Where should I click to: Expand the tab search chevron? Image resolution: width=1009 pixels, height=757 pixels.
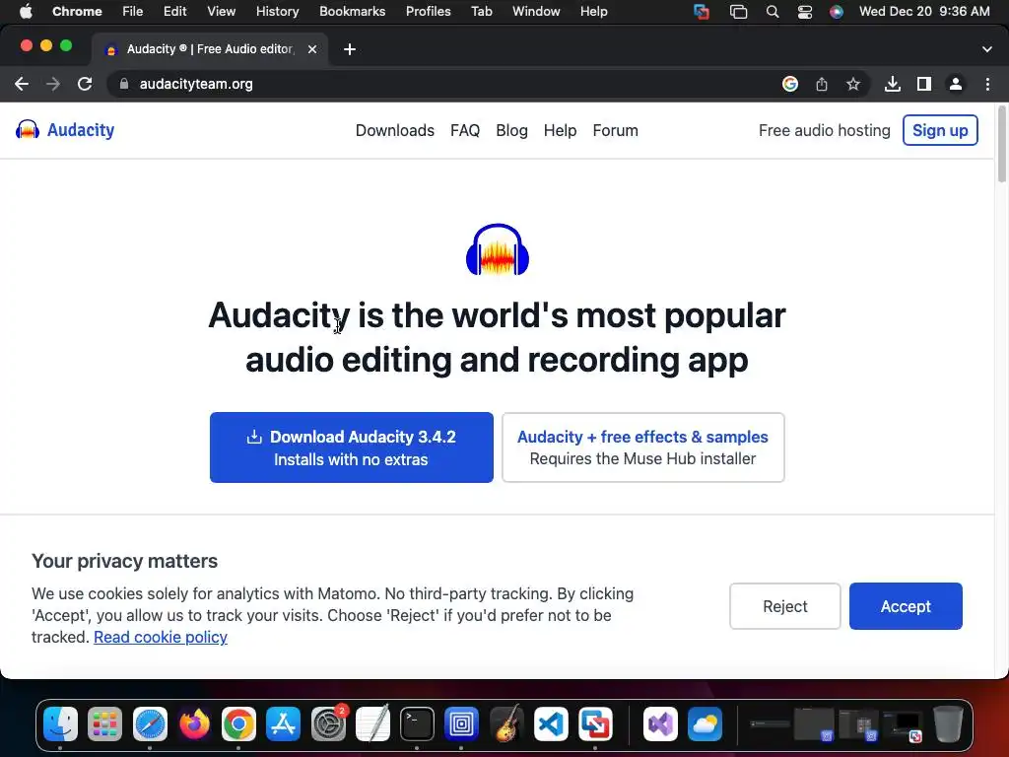coord(987,49)
